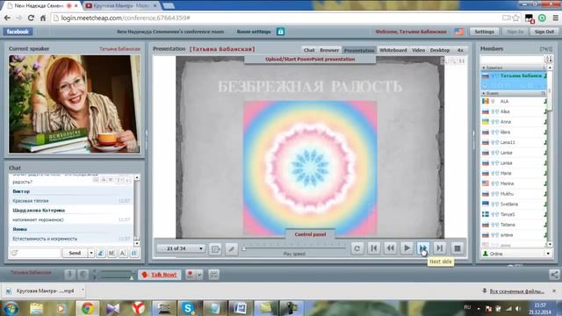562x316 pixels.
Task: Click 'Upload/Start PowerPoint presentation' bar
Action: click(x=310, y=59)
